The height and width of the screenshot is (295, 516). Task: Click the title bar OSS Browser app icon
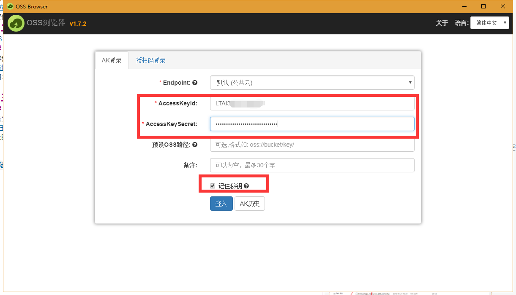point(10,6)
